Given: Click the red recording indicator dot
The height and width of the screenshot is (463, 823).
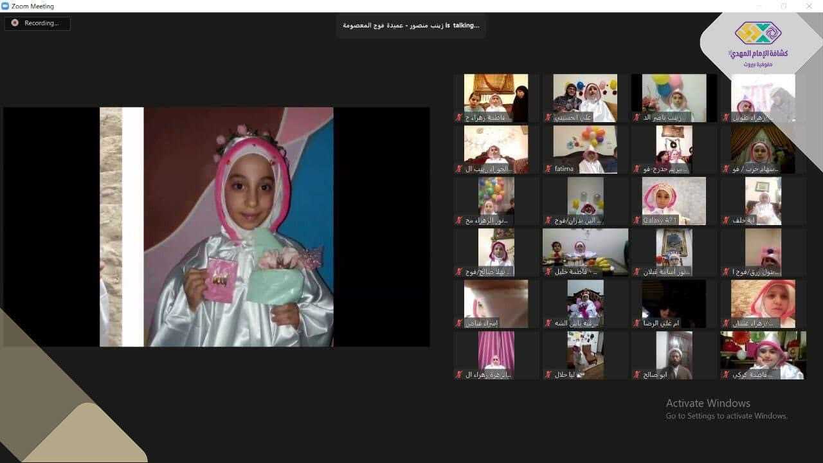Looking at the screenshot, I should pos(15,23).
